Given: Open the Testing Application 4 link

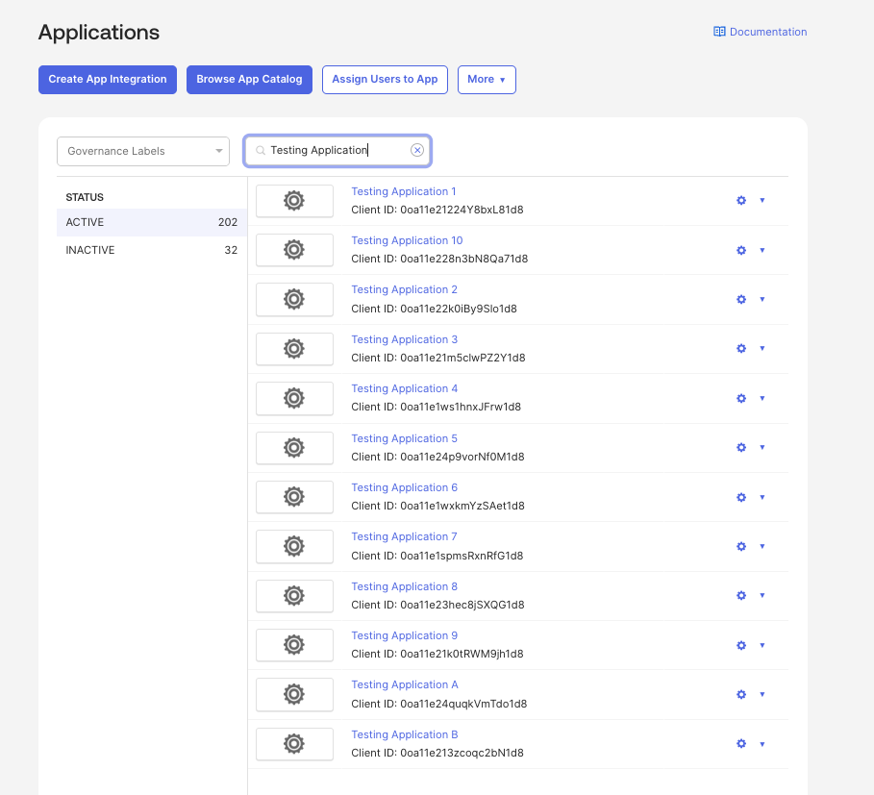Looking at the screenshot, I should click(404, 389).
